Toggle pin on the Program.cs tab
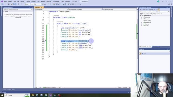This screenshot has height=97, width=173. pos(42,7)
